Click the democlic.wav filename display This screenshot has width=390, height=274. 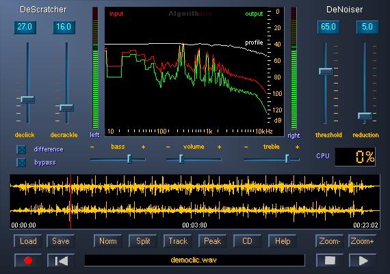[x=194, y=260]
